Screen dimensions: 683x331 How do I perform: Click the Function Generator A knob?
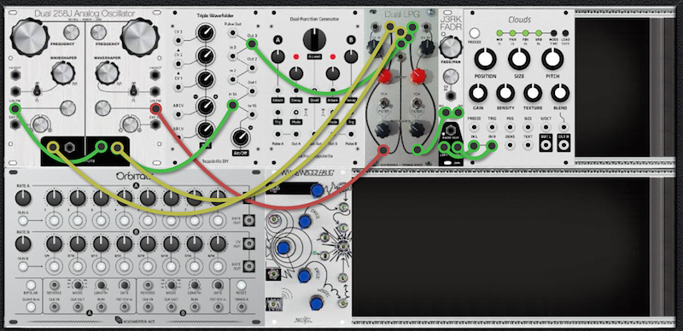click(x=278, y=56)
